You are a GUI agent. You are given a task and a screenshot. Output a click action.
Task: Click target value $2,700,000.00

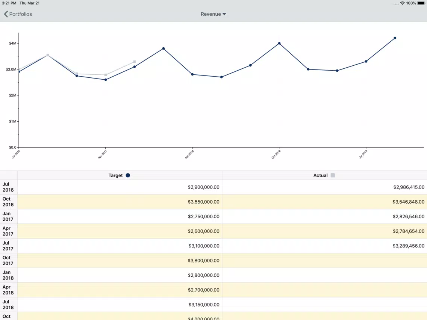click(x=203, y=290)
